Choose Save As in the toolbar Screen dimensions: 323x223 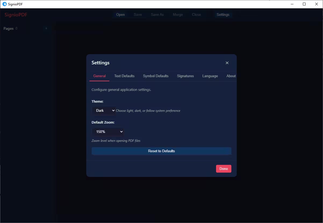[x=157, y=15]
